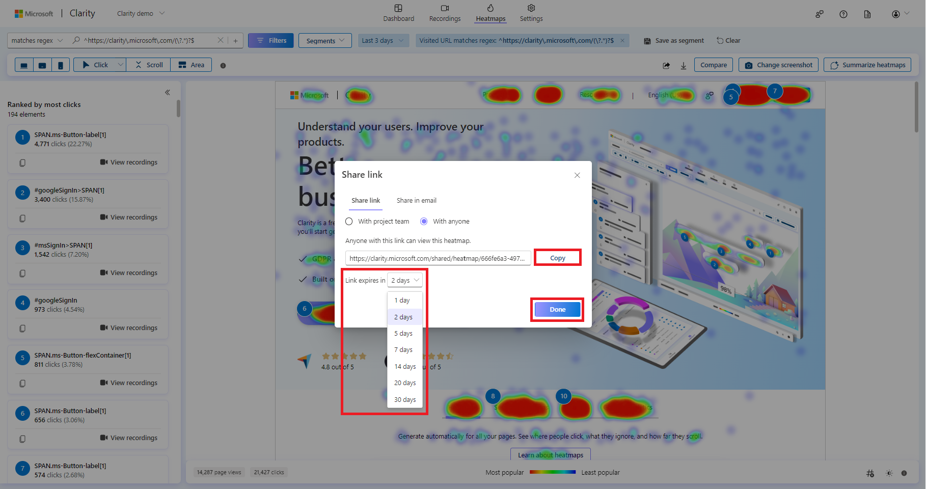The width and height of the screenshot is (926, 489).
Task: Select the Click heatmap type
Action: [x=95, y=65]
